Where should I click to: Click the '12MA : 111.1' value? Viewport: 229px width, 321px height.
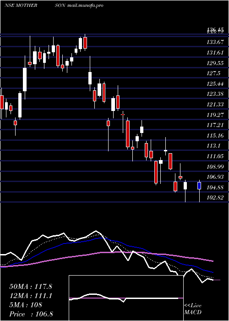31,296
